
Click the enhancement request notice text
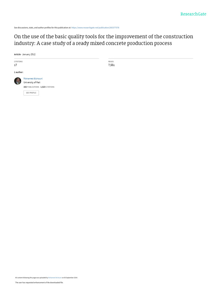[x=39, y=283]
